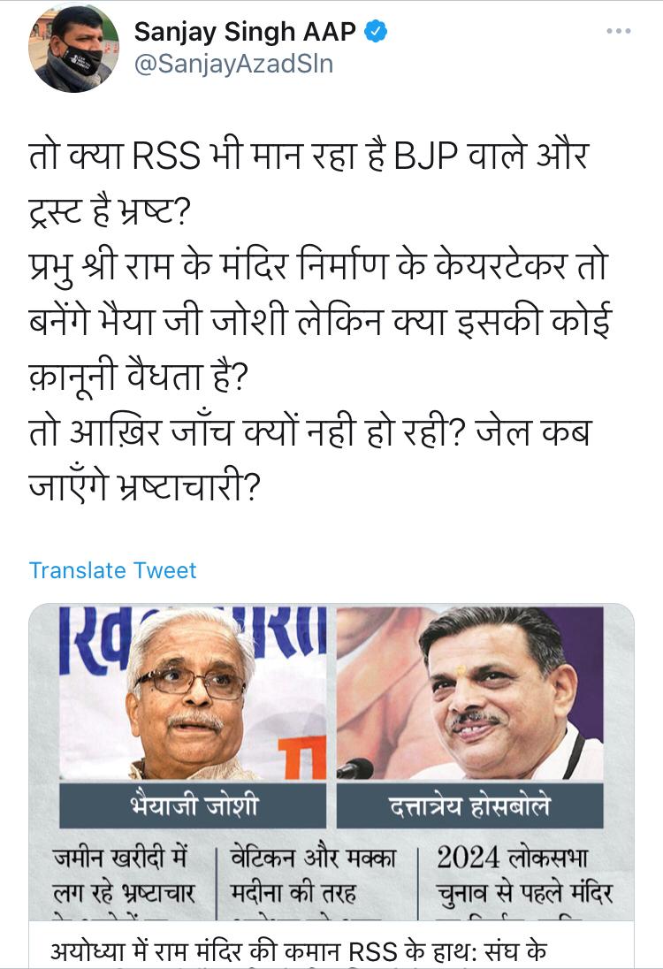Click the दत्तात्रेय होसबोले name caption
The width and height of the screenshot is (663, 969).
click(x=469, y=805)
